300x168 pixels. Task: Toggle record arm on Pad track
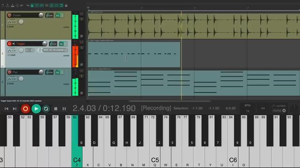(x=9, y=72)
